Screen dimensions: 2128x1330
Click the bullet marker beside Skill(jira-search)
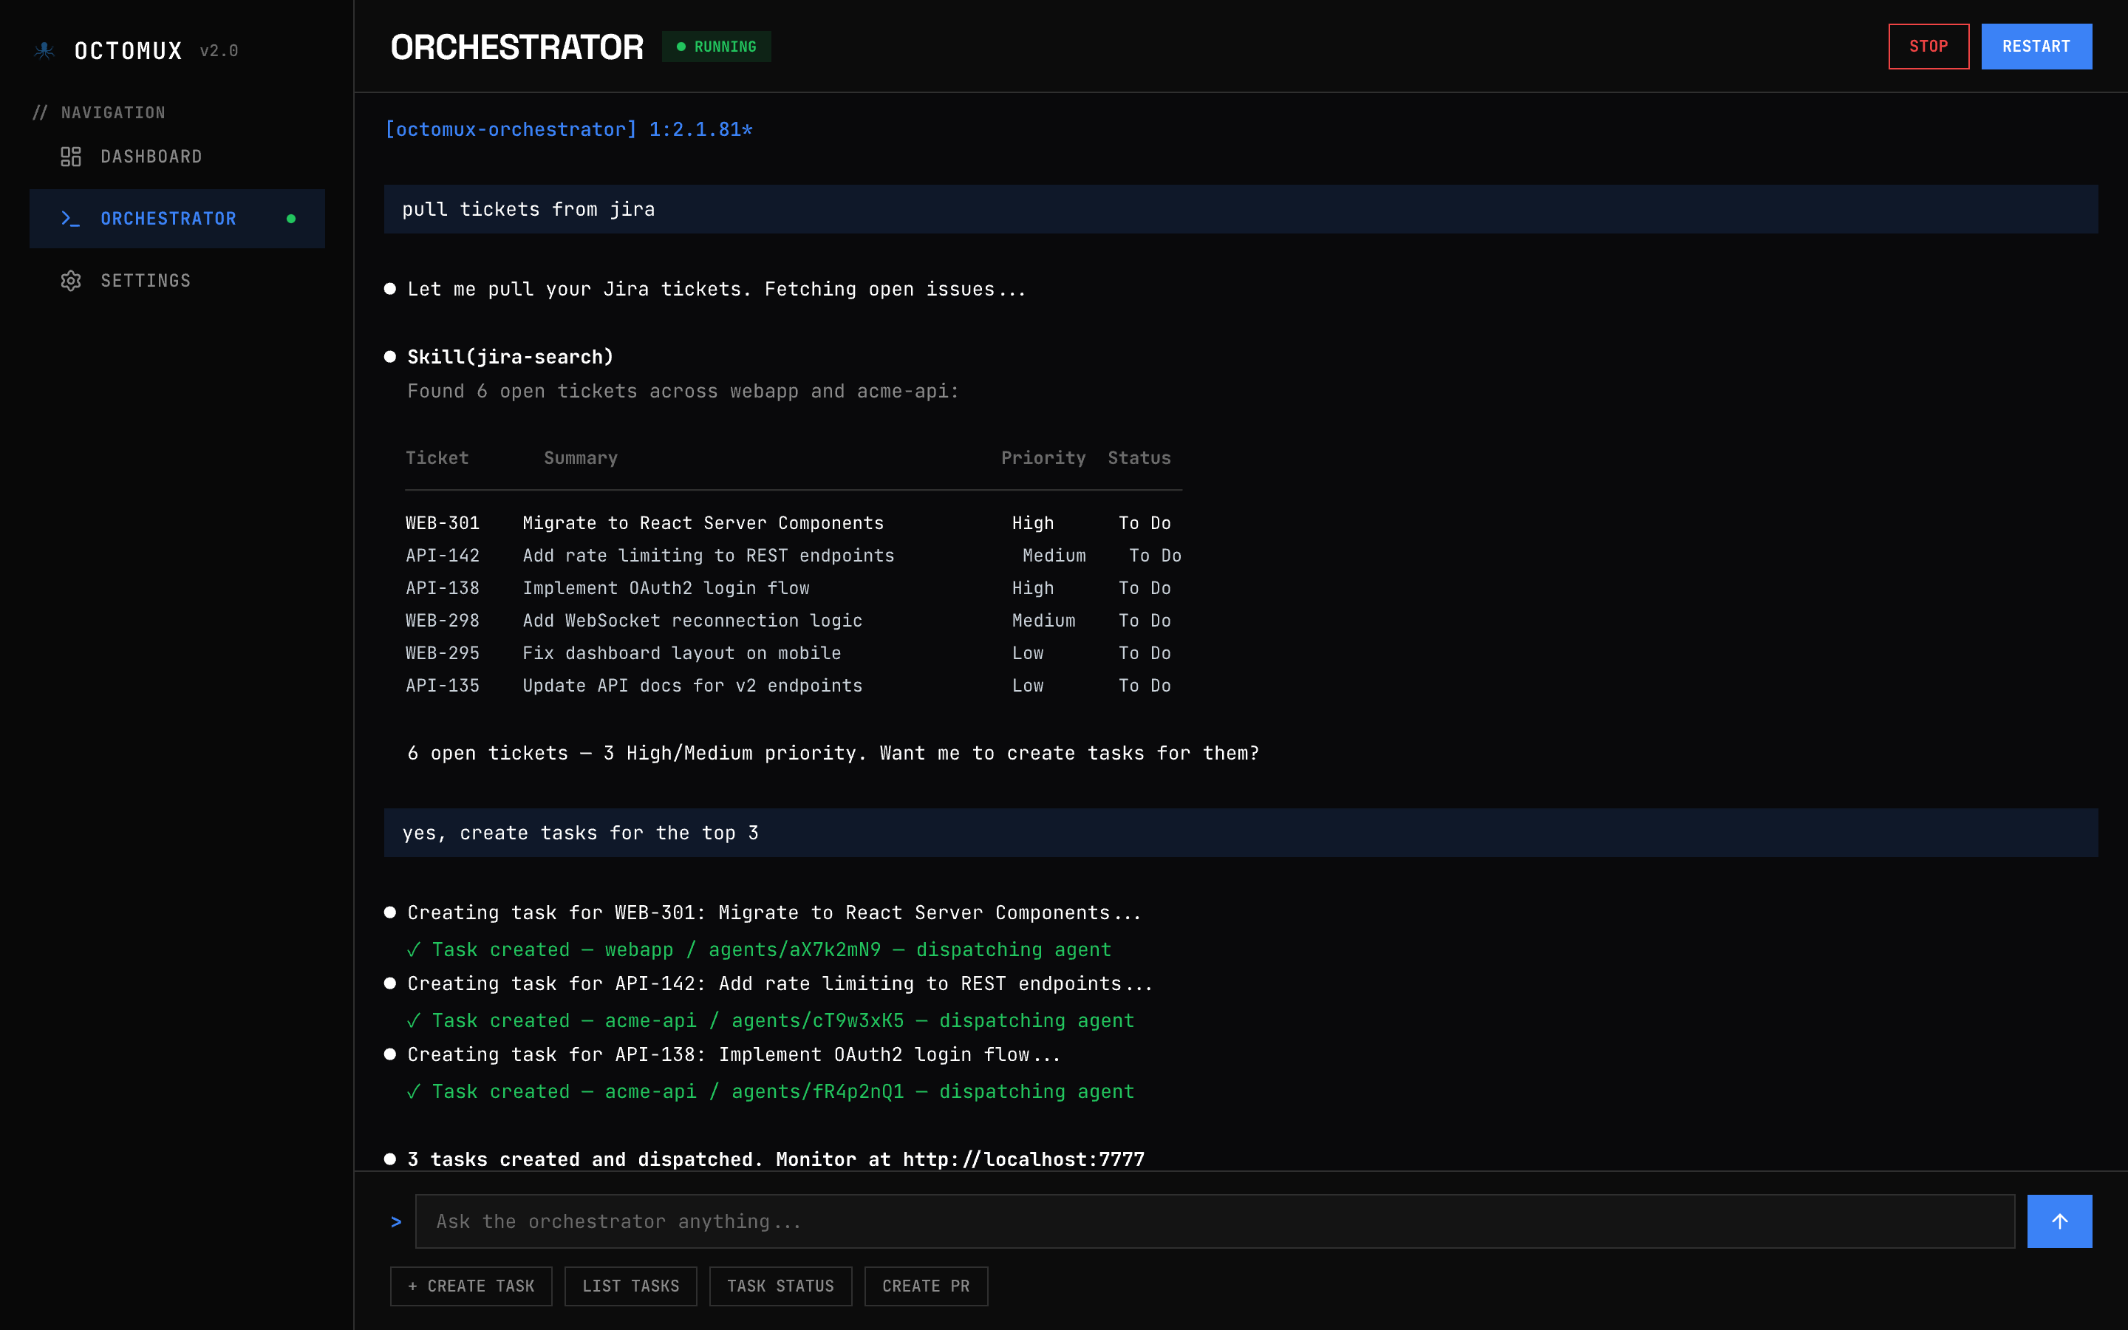tap(392, 356)
